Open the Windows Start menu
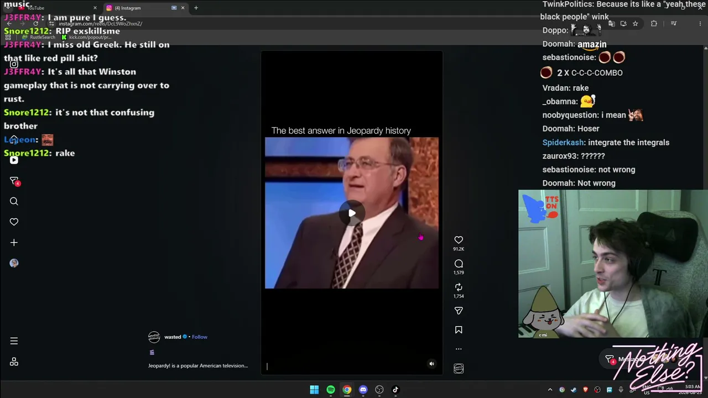The image size is (708, 398). 314,390
